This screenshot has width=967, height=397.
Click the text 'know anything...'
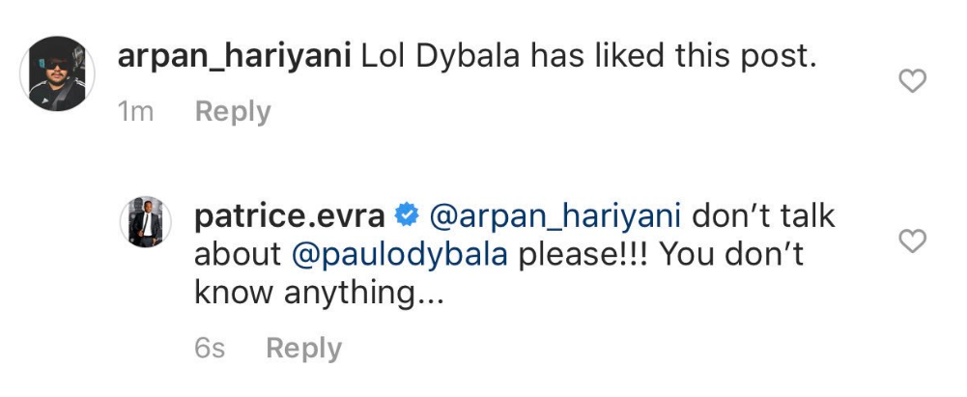click(x=319, y=295)
